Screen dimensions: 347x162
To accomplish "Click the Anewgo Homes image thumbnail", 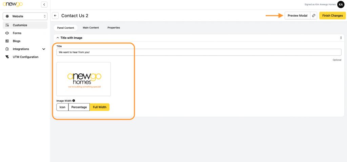I will [x=84, y=79].
